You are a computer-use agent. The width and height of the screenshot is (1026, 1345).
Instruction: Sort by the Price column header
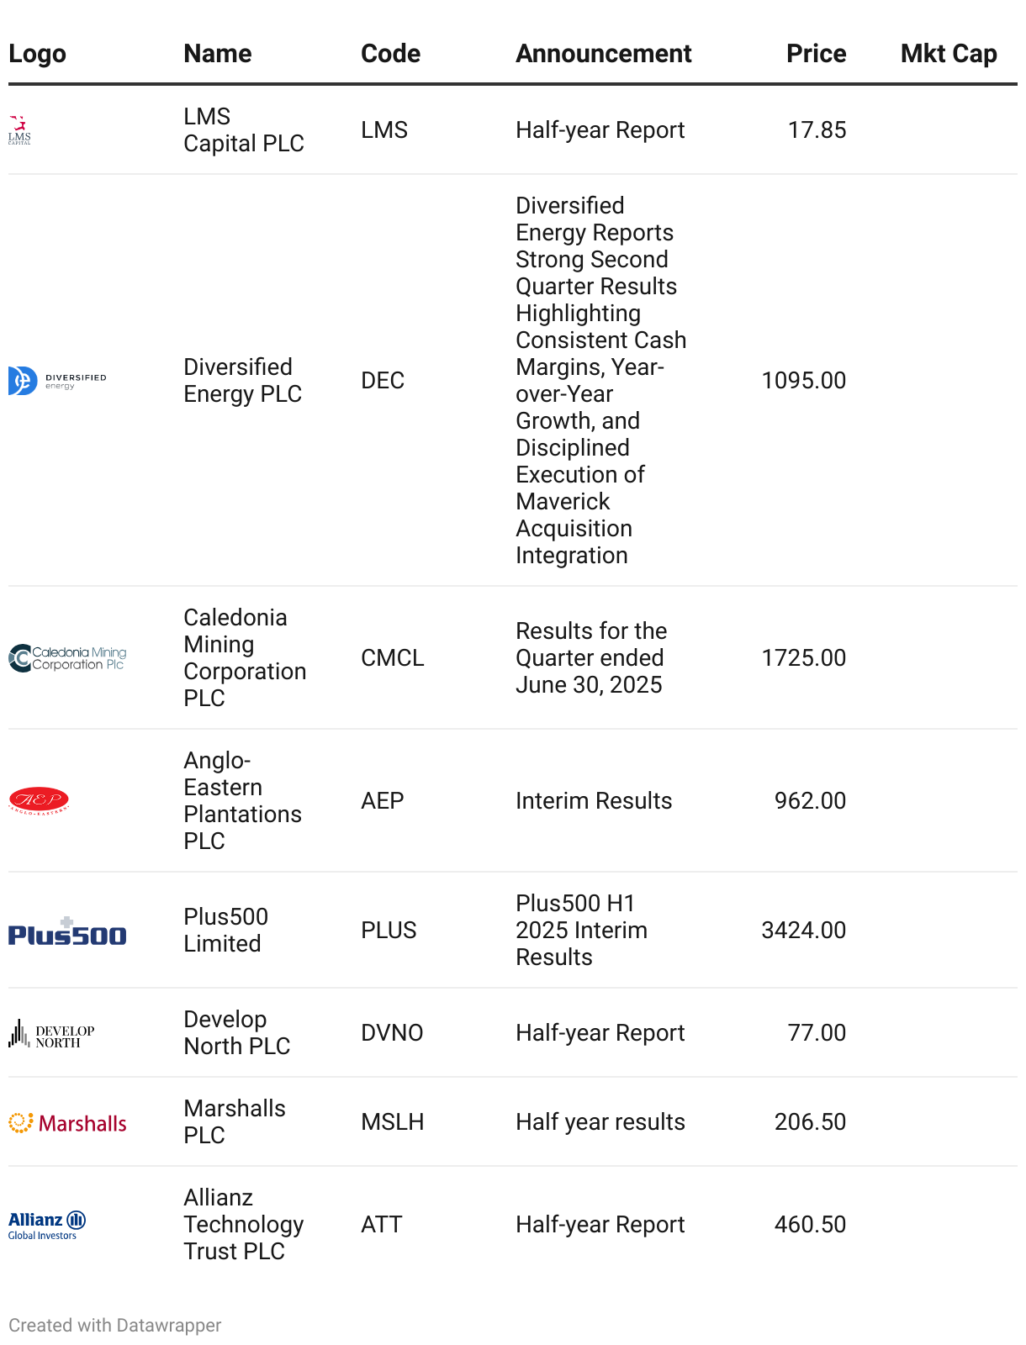[x=816, y=54]
